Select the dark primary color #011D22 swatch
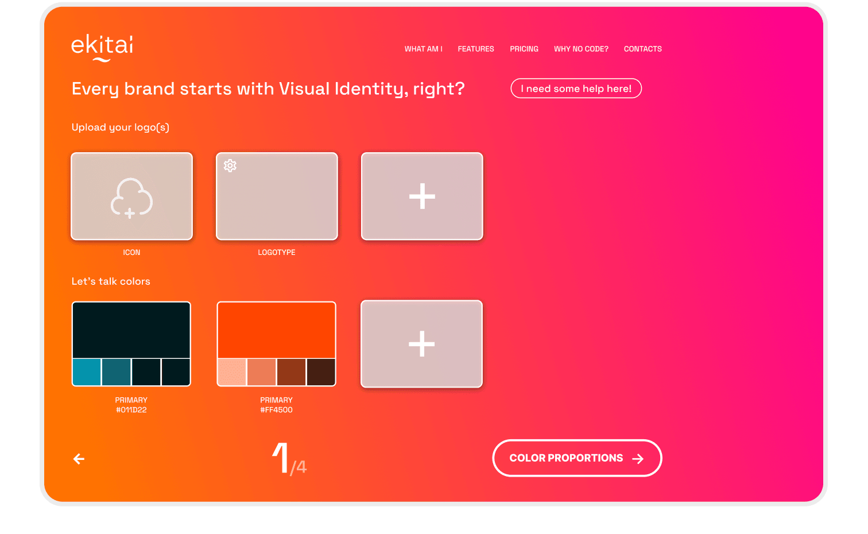Image resolution: width=868 pixels, height=534 pixels. [131, 330]
